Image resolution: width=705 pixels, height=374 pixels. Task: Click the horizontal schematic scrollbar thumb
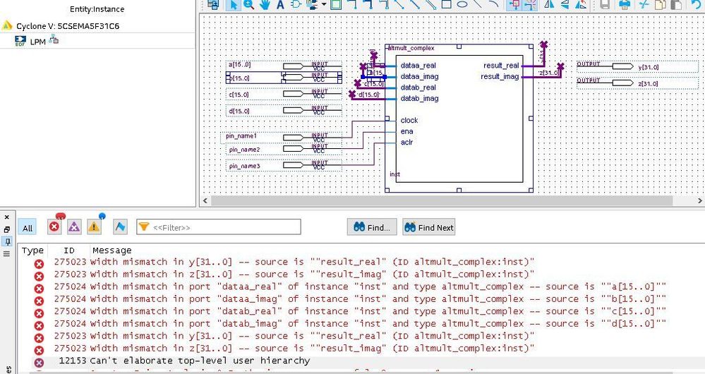click(x=442, y=200)
